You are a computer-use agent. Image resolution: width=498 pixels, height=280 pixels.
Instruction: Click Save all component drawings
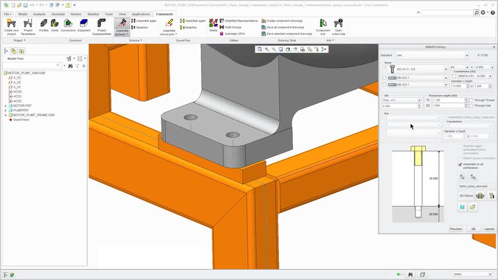coord(283,27)
